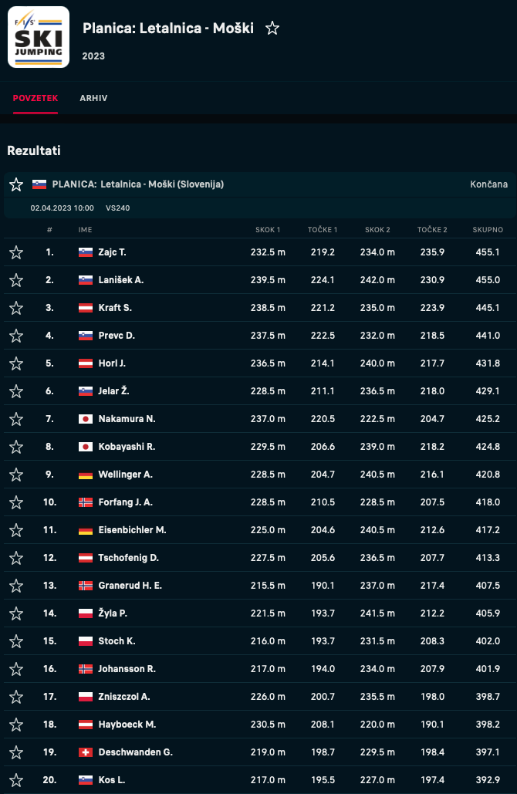The height and width of the screenshot is (794, 517).
Task: Mark Forfang J. A. as favorite
Action: [x=16, y=503]
